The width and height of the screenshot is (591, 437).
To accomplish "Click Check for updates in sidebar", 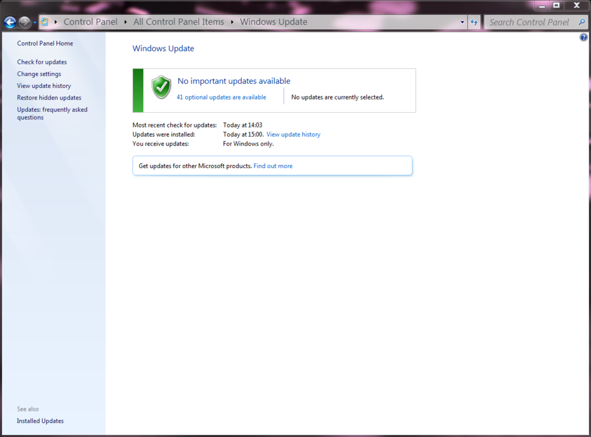I will [42, 62].
